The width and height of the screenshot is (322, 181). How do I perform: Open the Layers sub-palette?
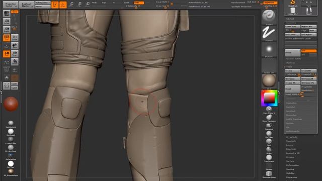point(290,145)
